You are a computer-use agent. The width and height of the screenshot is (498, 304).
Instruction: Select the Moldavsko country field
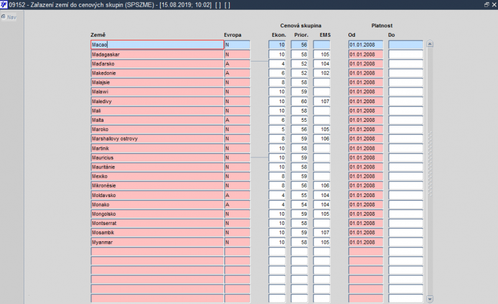[x=157, y=195]
